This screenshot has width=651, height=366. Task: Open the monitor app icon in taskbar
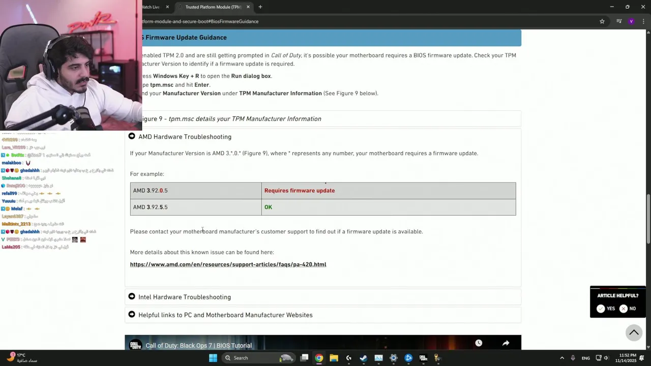click(378, 358)
